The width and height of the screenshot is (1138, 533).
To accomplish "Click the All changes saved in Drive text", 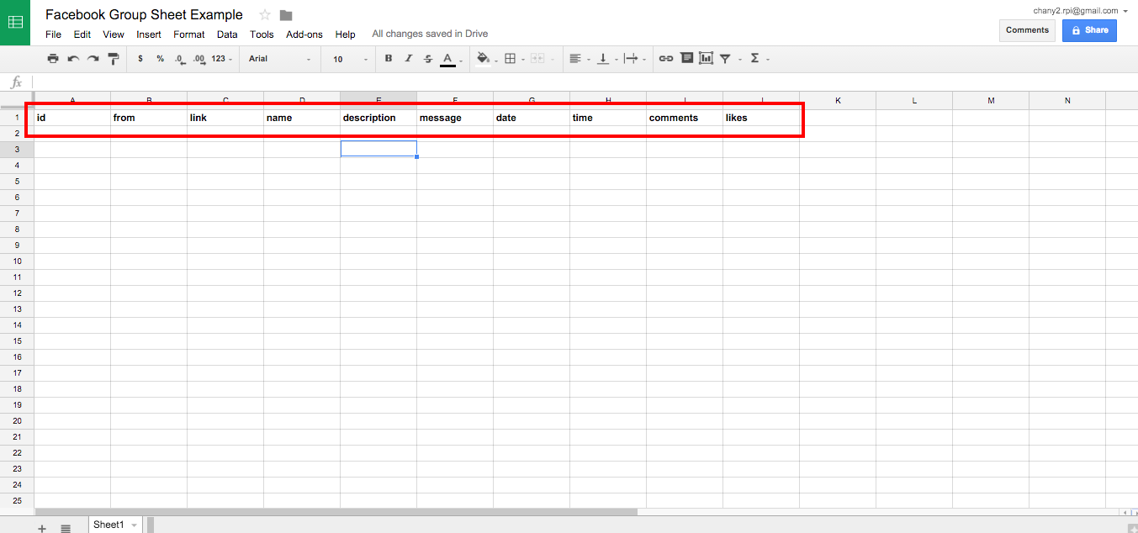I will (430, 34).
